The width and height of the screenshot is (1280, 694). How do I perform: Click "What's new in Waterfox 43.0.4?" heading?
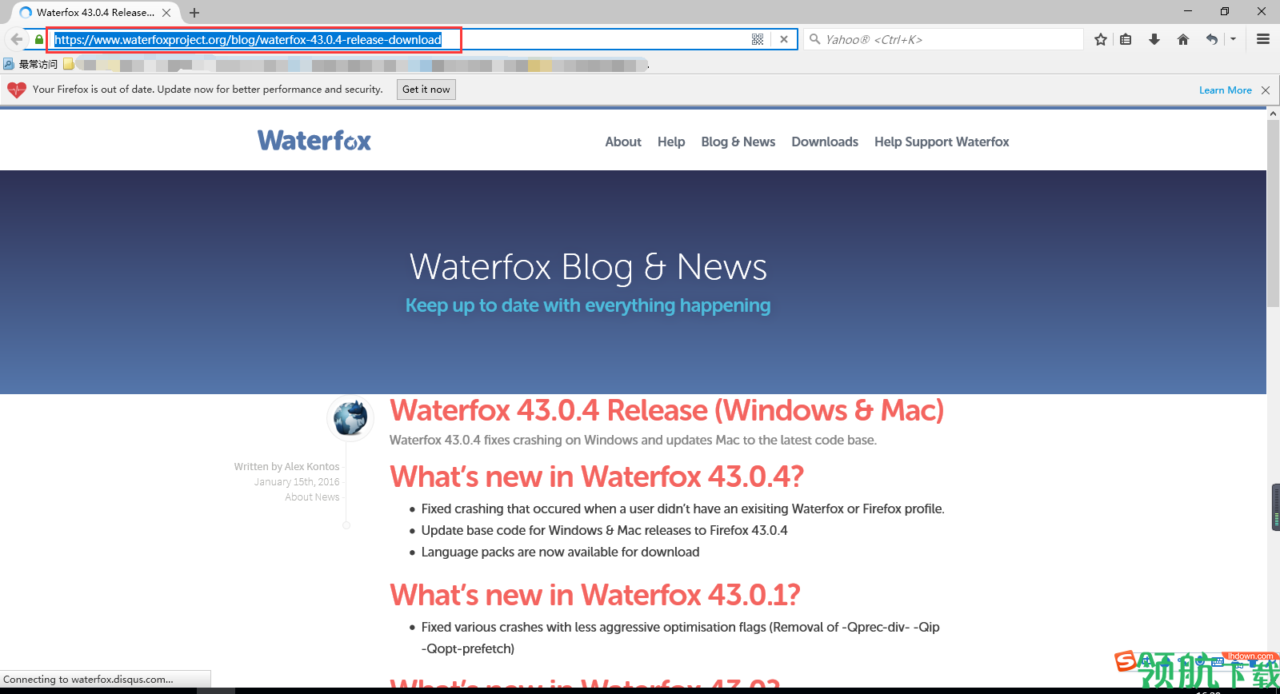tap(597, 477)
